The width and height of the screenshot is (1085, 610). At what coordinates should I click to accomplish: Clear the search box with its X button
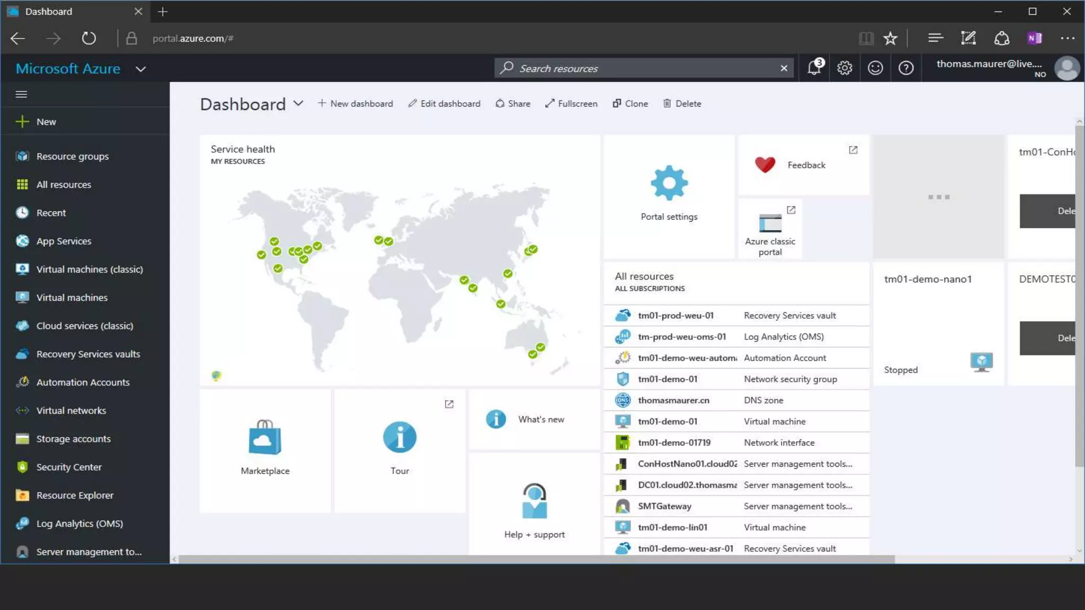[x=784, y=68]
